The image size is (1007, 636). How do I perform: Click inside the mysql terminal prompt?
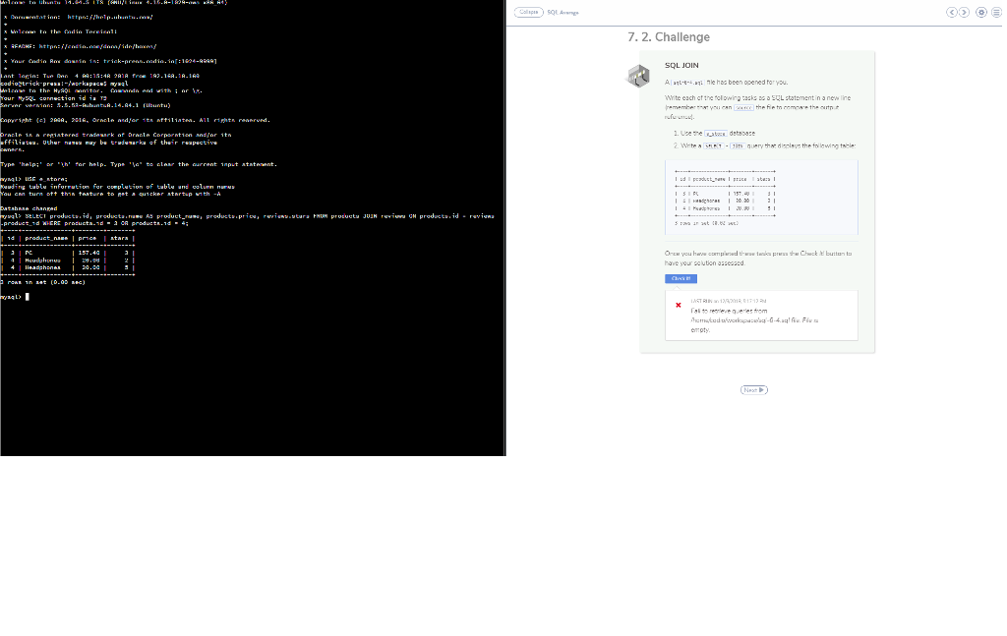30,295
